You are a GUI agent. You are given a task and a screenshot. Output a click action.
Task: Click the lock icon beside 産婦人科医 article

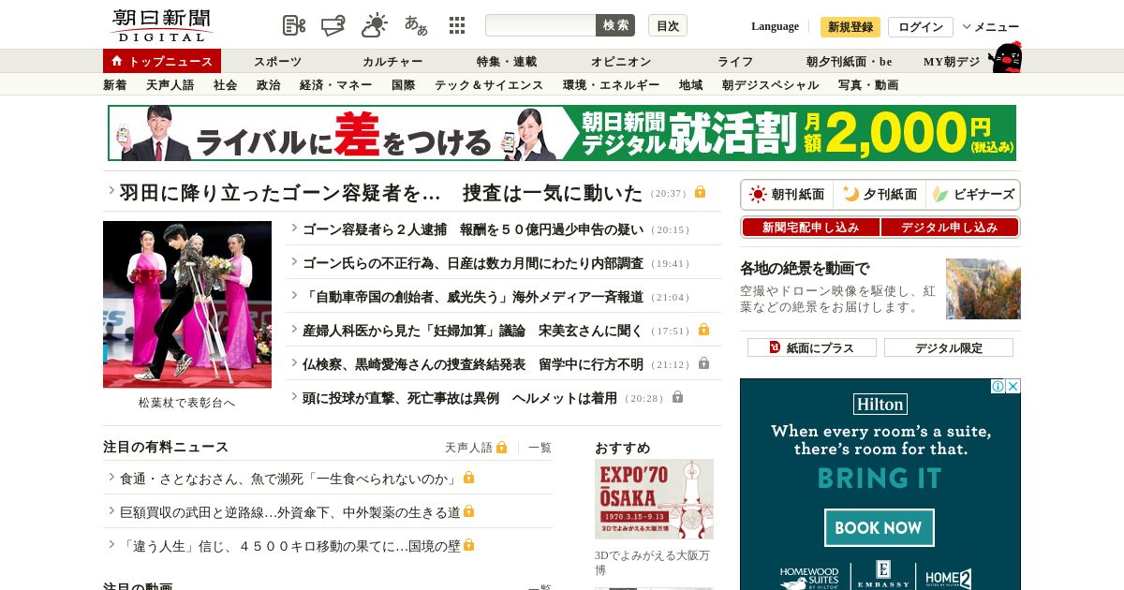click(x=703, y=330)
